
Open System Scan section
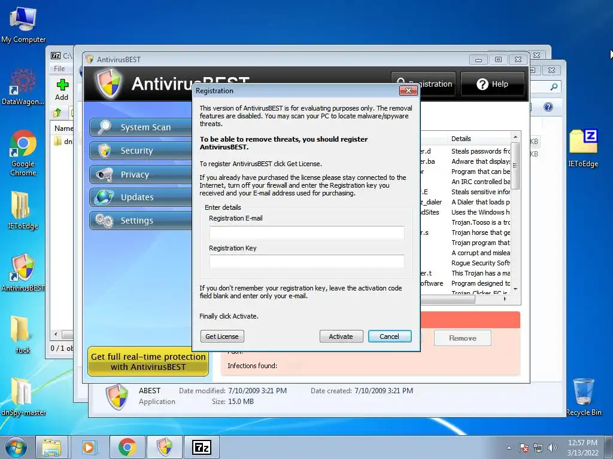coord(141,127)
